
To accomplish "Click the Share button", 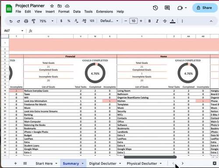I will click(205, 8).
